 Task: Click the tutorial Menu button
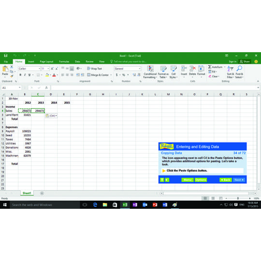(x=188, y=180)
